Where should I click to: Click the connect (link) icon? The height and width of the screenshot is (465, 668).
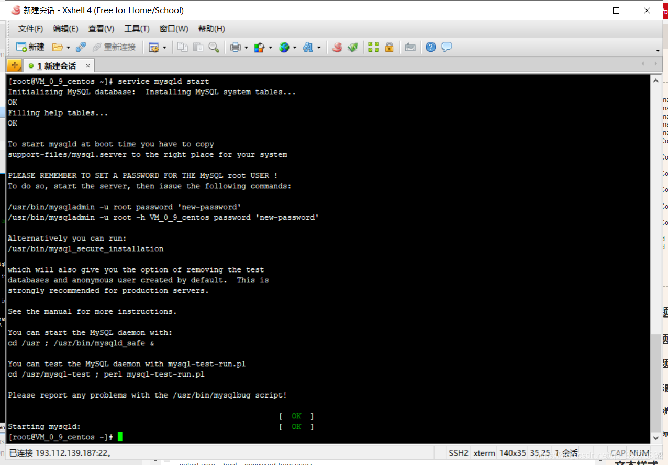point(81,47)
